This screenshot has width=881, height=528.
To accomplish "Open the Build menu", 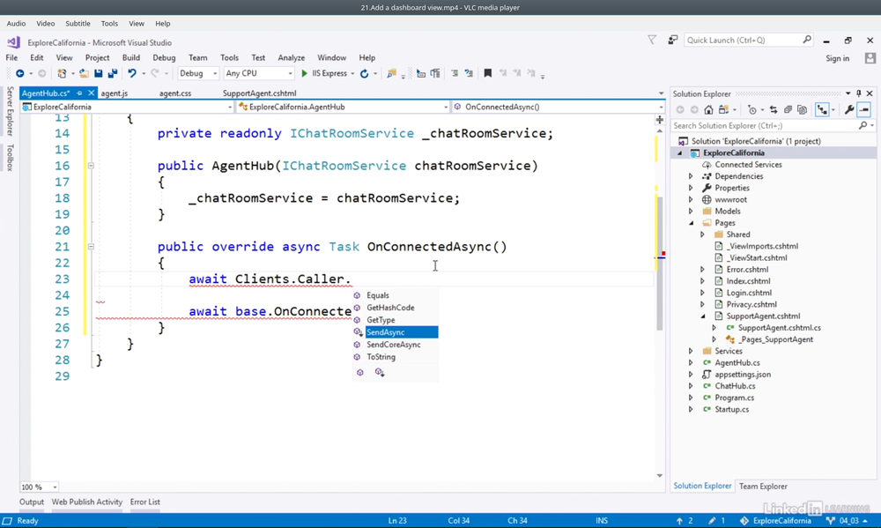I will click(131, 57).
